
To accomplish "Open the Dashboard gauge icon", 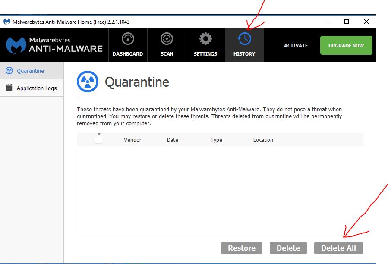I will [128, 39].
